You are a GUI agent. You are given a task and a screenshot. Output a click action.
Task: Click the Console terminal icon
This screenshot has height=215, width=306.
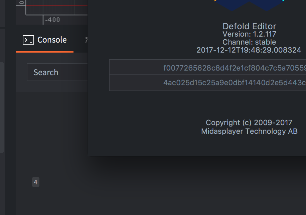(28, 40)
